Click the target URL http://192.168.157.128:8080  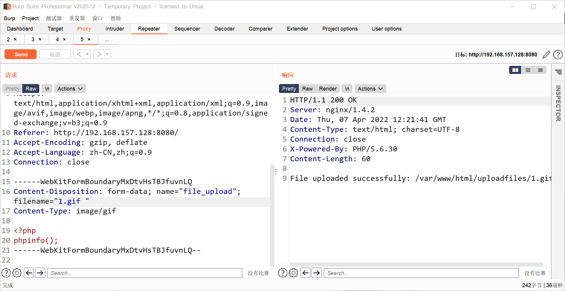point(503,55)
